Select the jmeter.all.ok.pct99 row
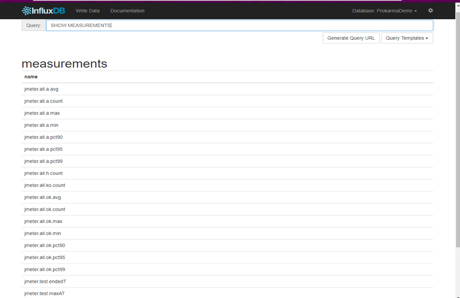 coord(228,270)
